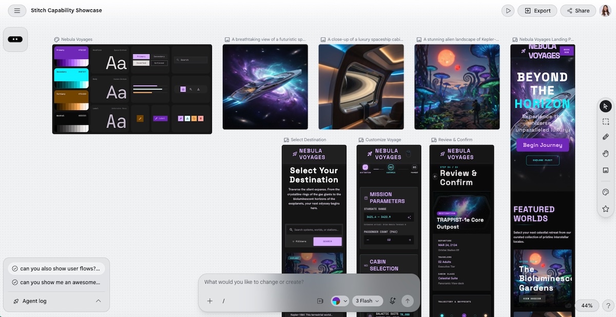This screenshot has width=616, height=317.
Task: Click the Tertiary brown color swatch
Action: 71,100
